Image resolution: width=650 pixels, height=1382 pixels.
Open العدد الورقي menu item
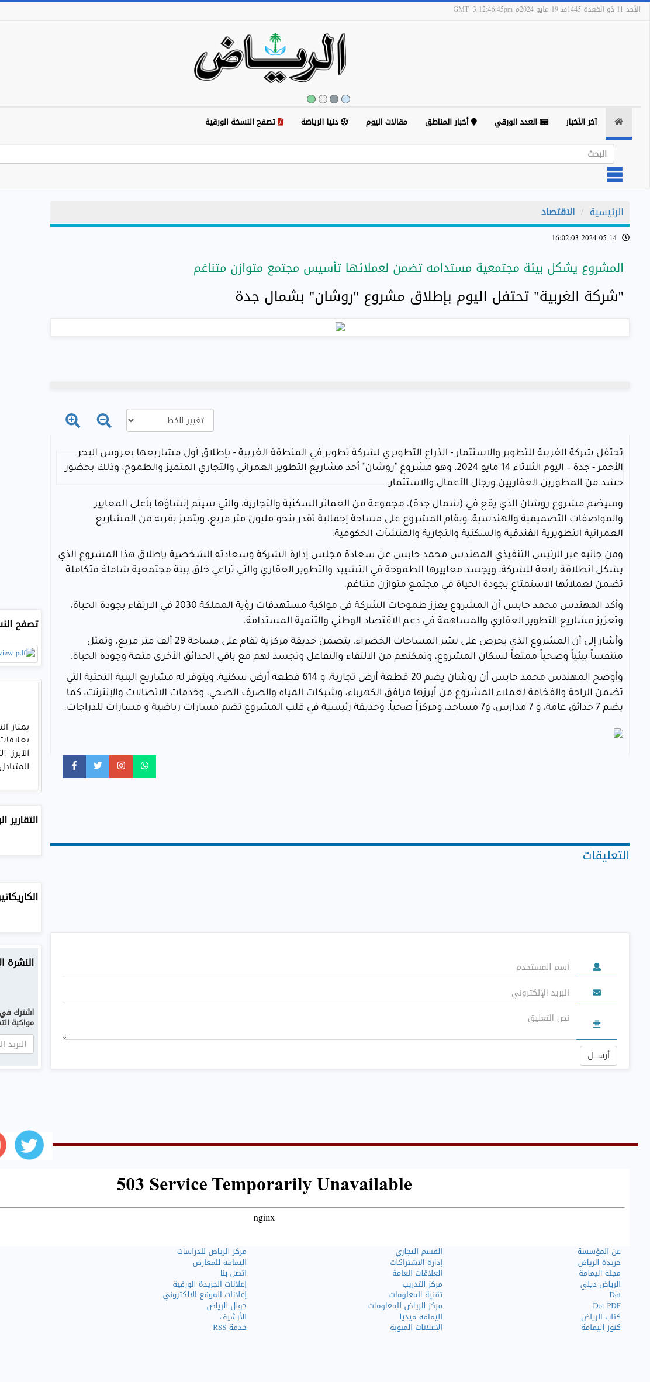(521, 122)
